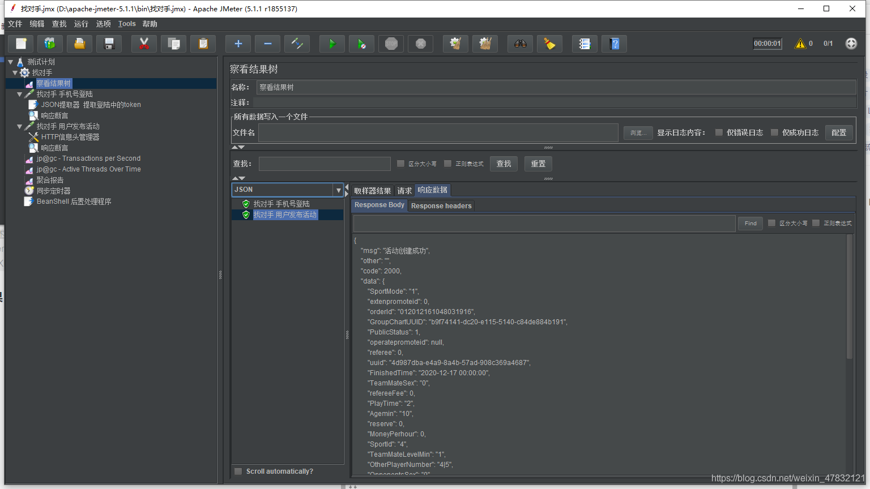Switch to the 取样器结果 tab
This screenshot has height=489, width=870.
[372, 191]
